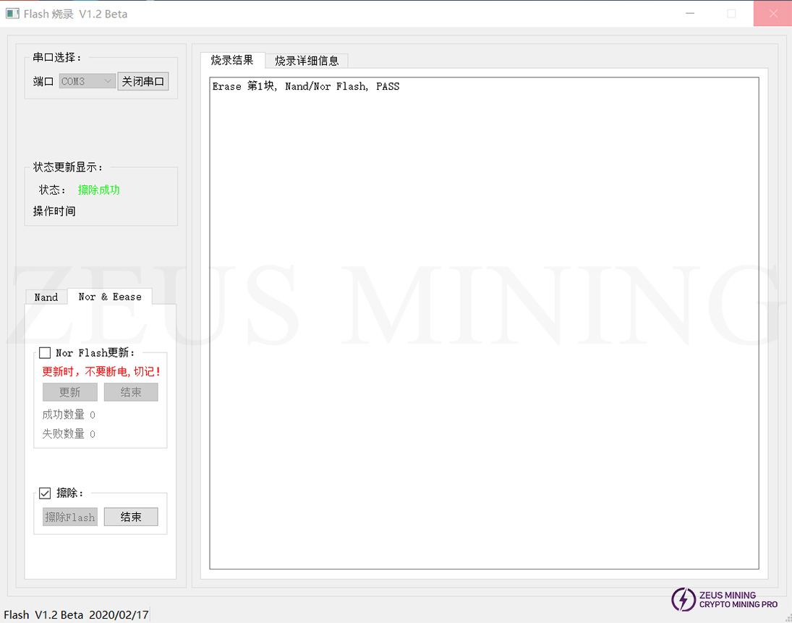Click the Flash V1.2 Beta status bar text
The image size is (792, 623).
(76, 615)
